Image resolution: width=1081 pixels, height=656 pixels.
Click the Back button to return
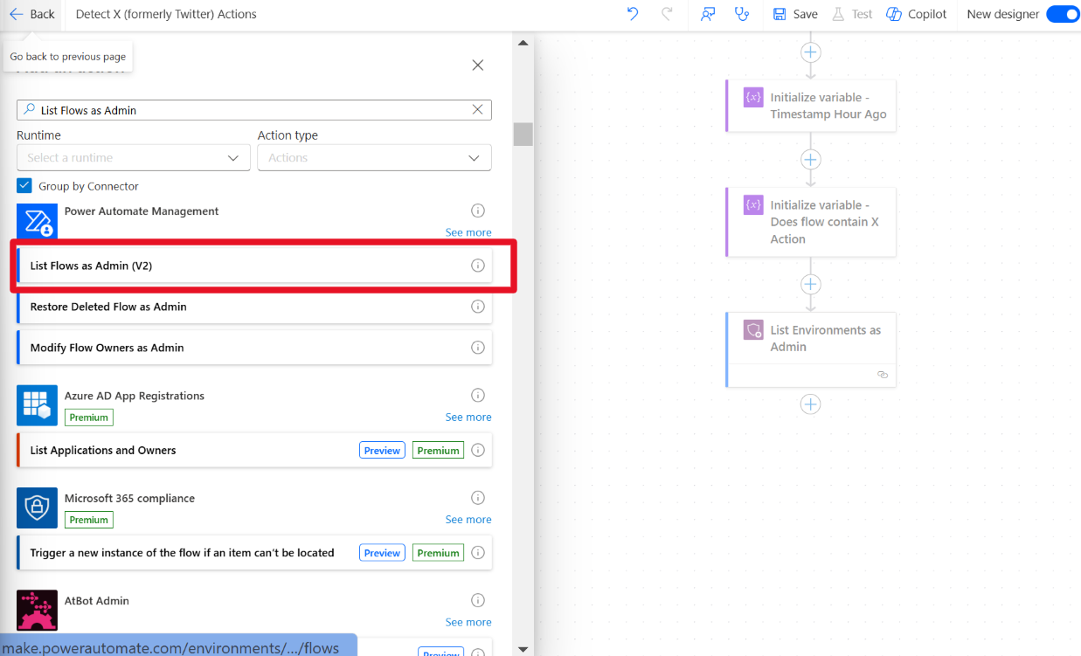(32, 14)
